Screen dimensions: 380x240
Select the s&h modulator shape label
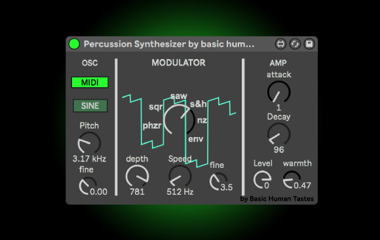199,104
